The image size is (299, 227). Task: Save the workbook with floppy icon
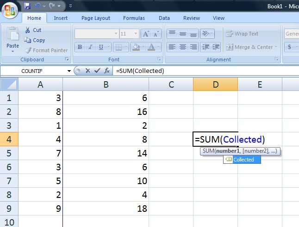click(x=27, y=6)
